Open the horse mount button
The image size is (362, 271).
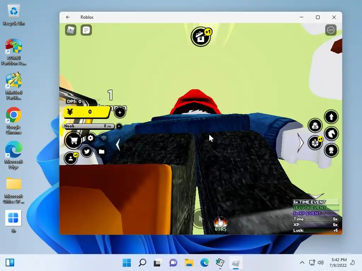[331, 133]
